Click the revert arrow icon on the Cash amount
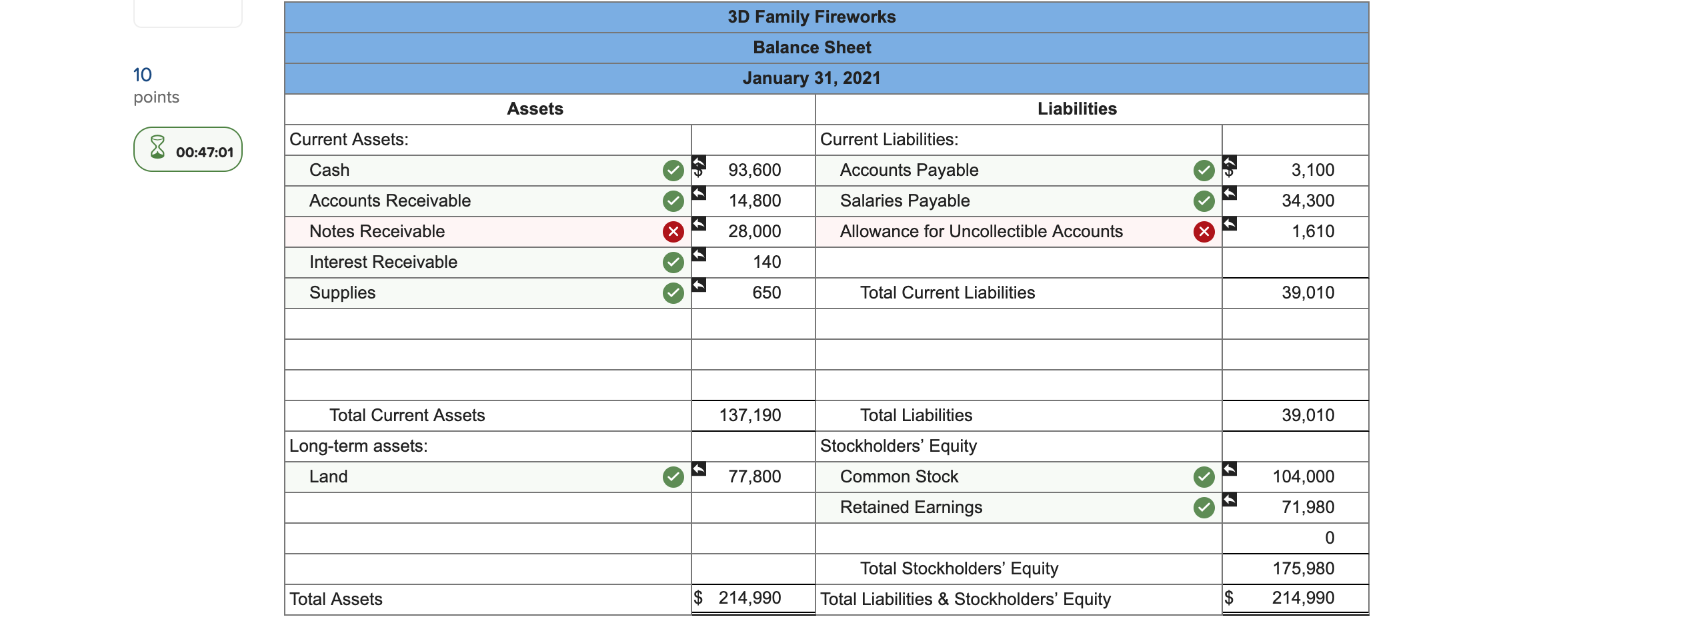 (699, 163)
